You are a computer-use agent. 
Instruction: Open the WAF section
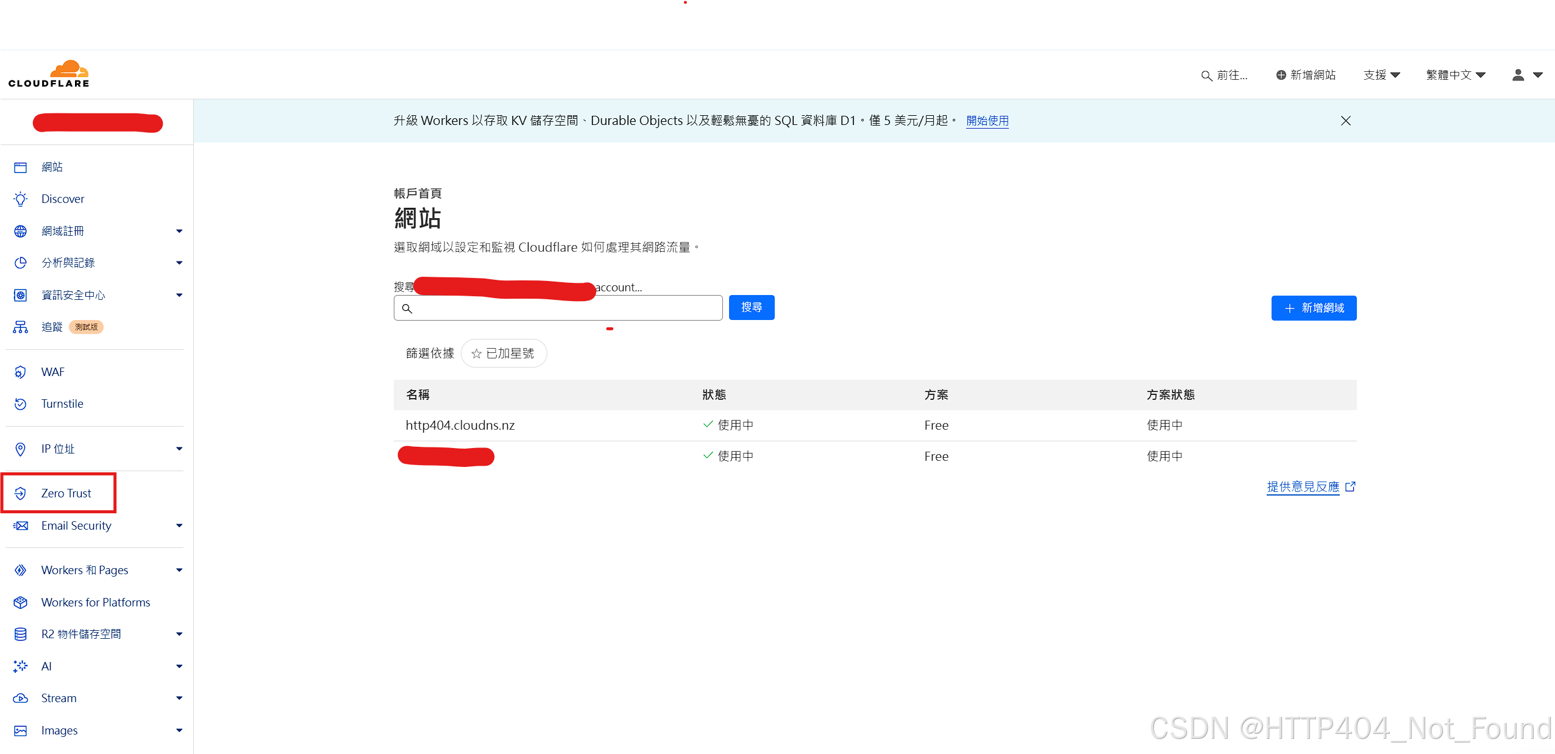coord(52,372)
